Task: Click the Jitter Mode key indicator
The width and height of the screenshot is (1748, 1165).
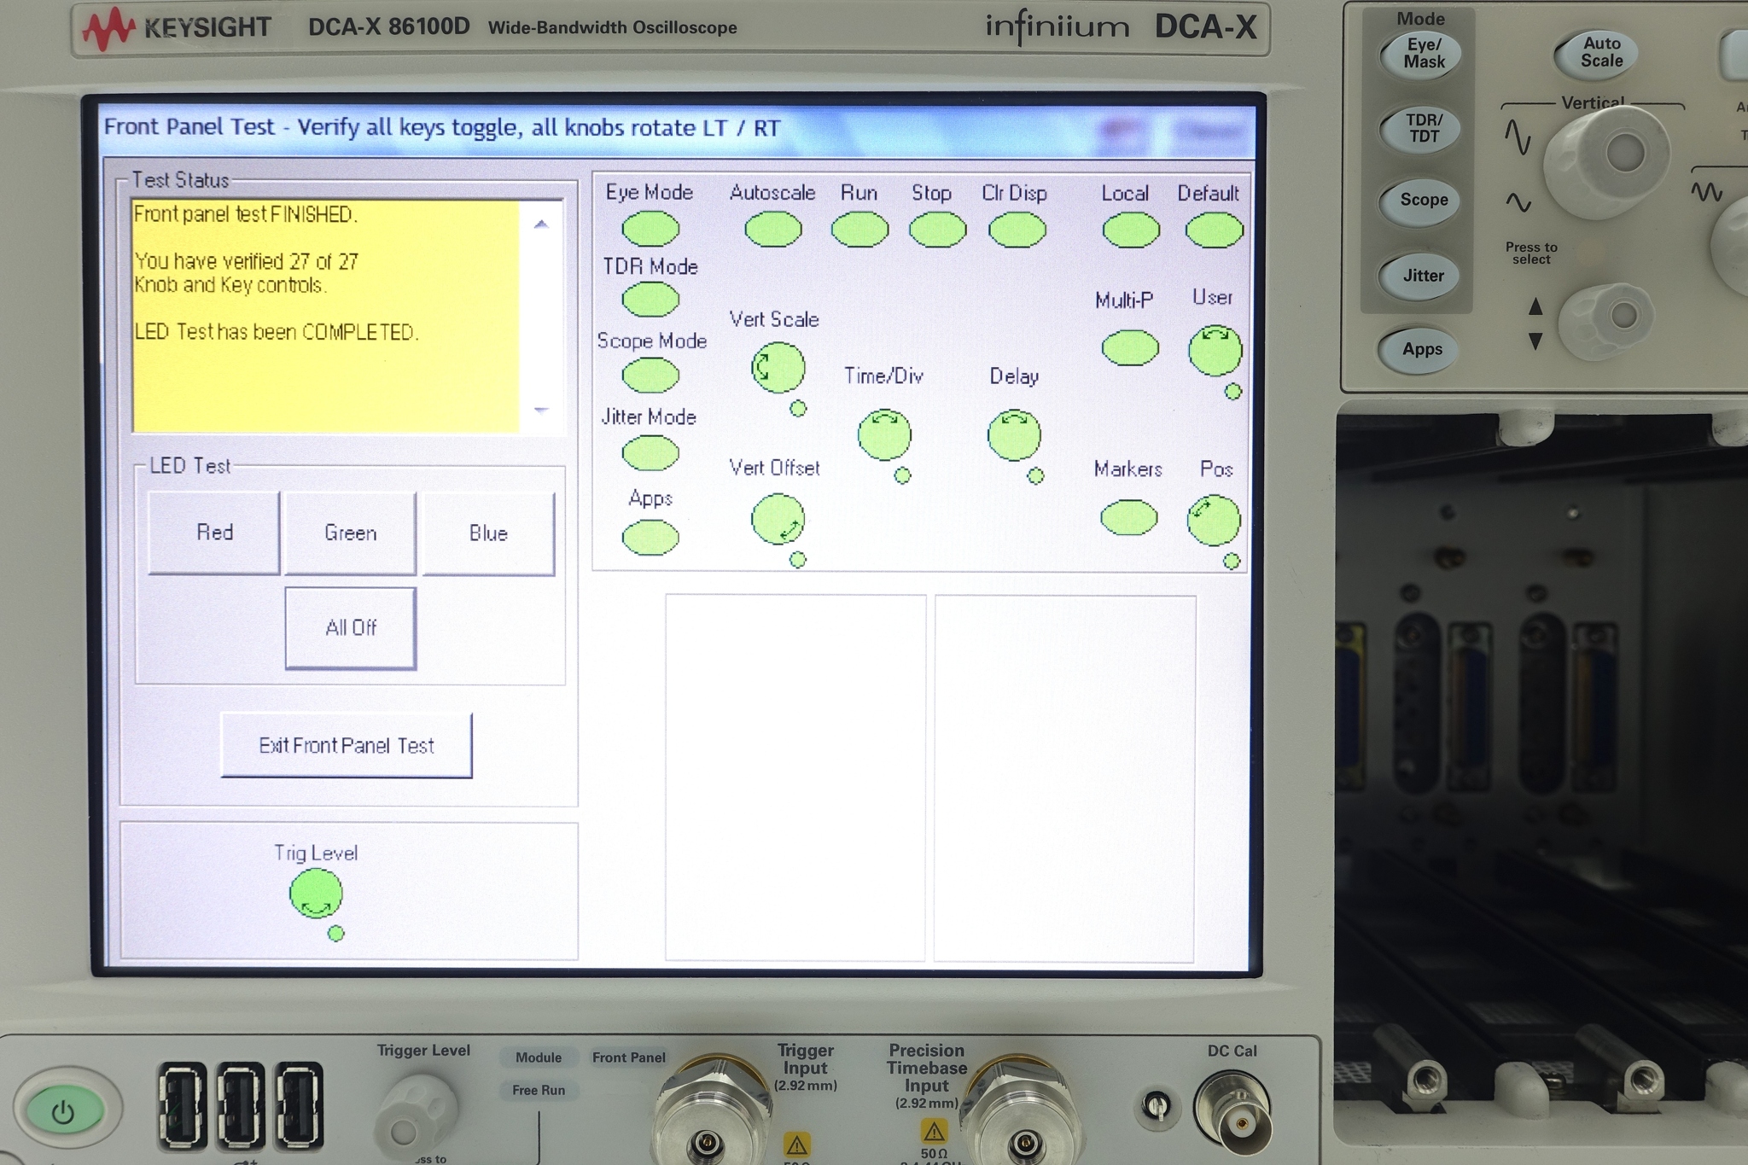Action: (650, 452)
